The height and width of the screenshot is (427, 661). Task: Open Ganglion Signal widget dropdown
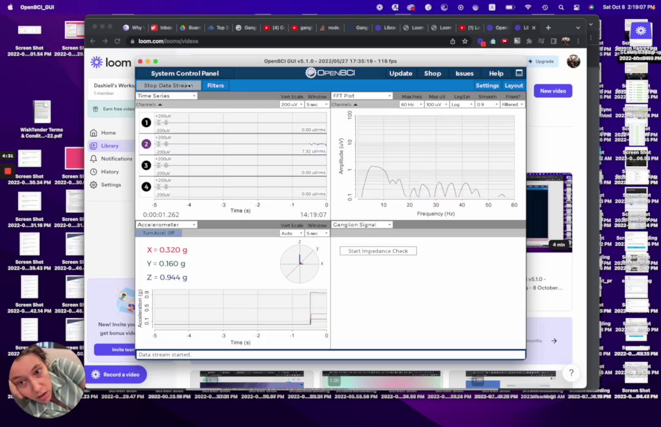pos(362,225)
